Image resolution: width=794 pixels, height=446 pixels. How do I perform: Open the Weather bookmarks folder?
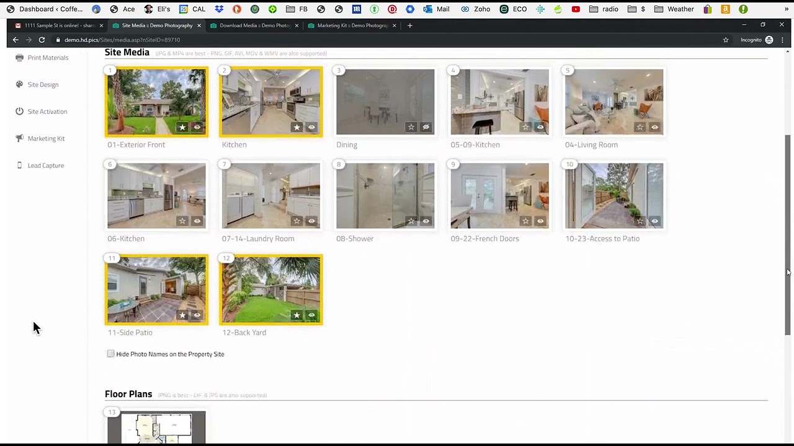[674, 9]
